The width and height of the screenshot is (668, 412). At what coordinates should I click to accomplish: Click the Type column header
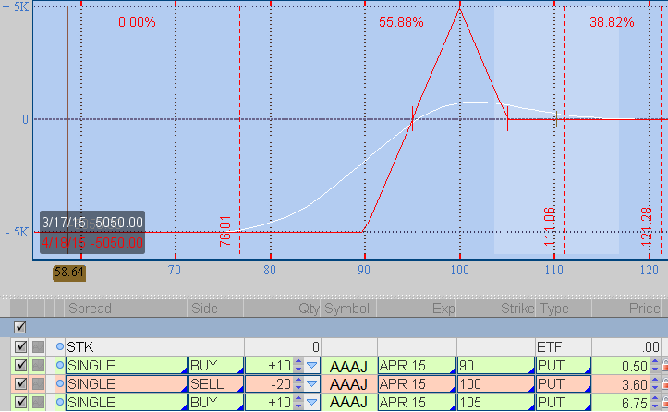point(564,308)
